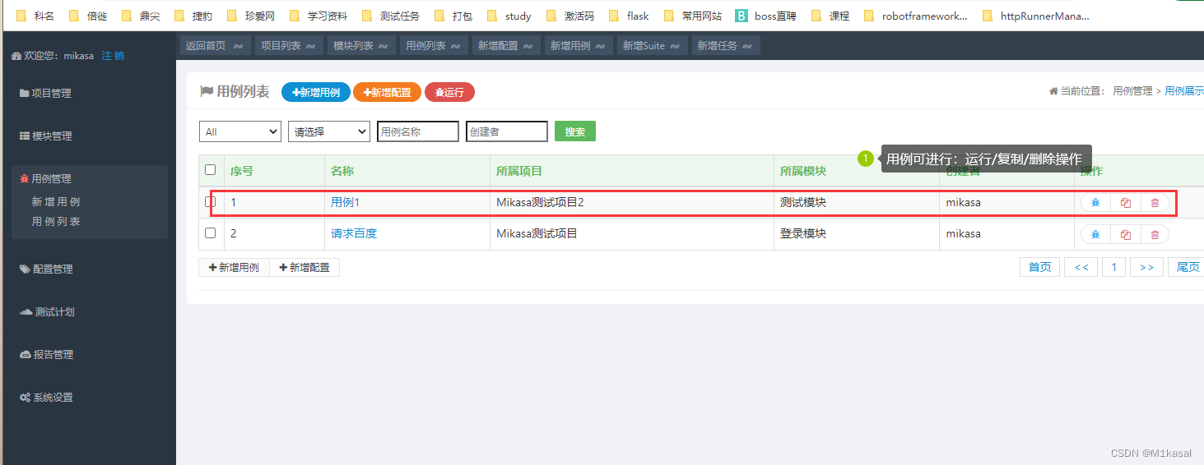
Task: Expand 报告管理 in the sidebar
Action: 48,355
